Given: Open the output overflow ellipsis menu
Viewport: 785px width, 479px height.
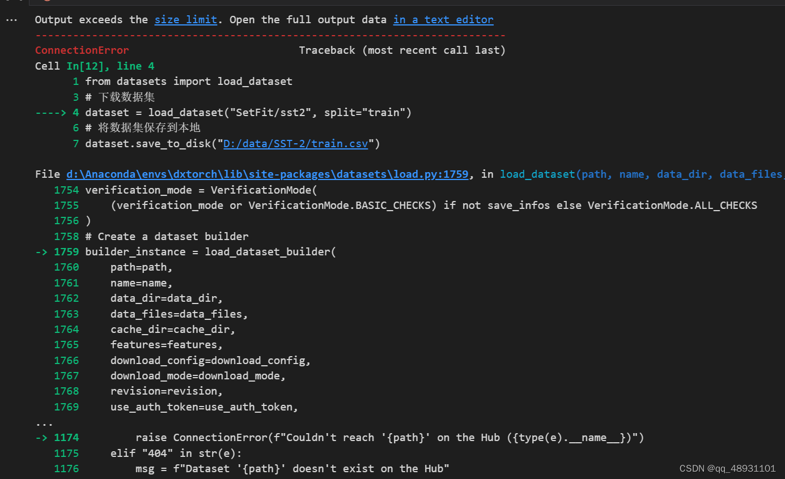Looking at the screenshot, I should coord(11,19).
